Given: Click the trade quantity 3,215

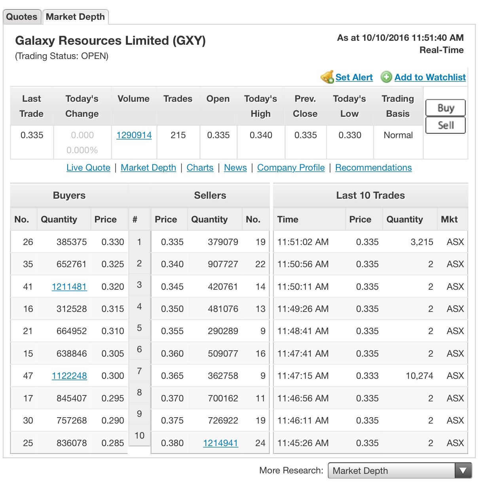Looking at the screenshot, I should point(422,242).
